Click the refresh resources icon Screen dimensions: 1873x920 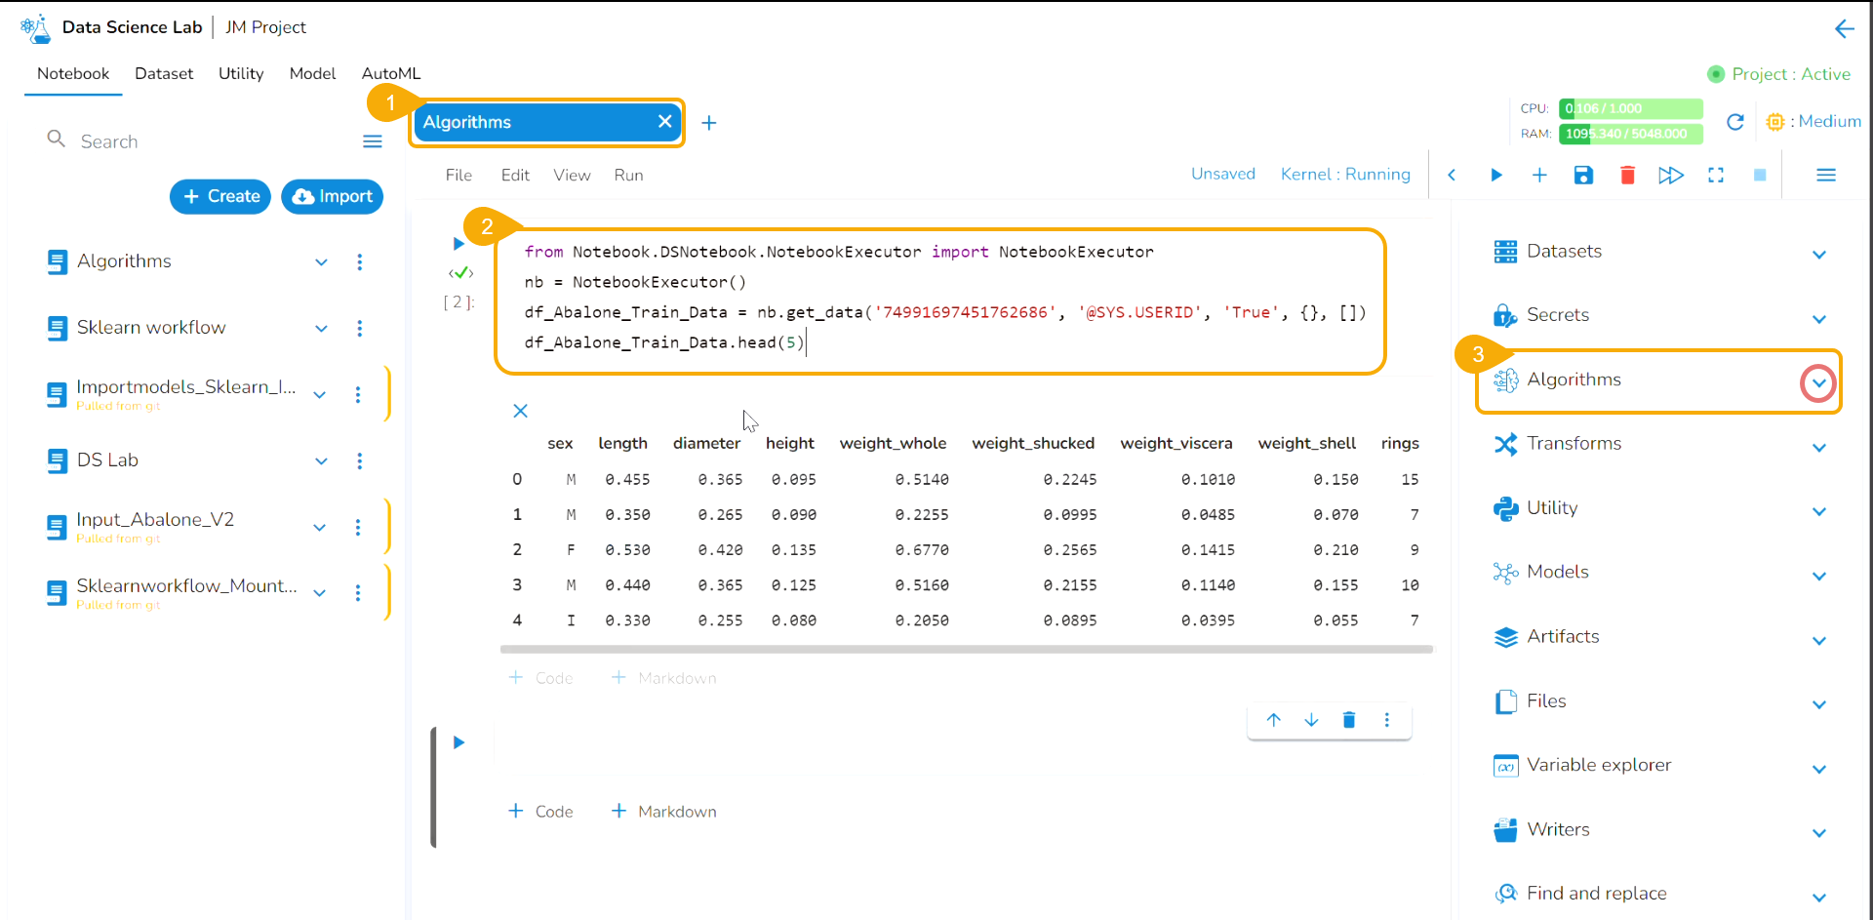1734,122
